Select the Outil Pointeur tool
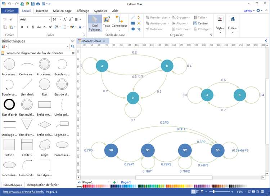 (95, 23)
